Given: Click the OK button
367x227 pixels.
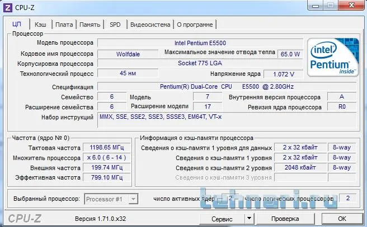Looking at the screenshot, I should (342, 219).
